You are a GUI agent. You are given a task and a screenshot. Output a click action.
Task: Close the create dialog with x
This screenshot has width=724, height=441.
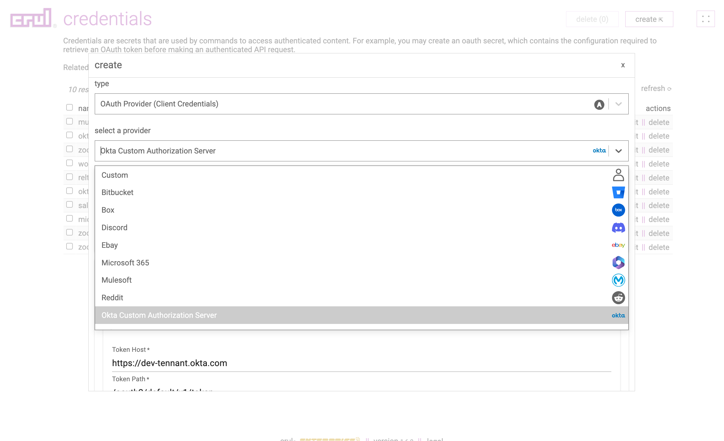click(x=623, y=65)
